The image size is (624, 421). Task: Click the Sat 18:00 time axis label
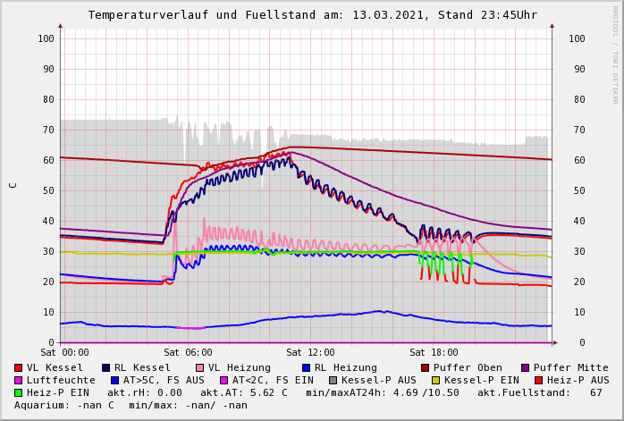pyautogui.click(x=434, y=352)
